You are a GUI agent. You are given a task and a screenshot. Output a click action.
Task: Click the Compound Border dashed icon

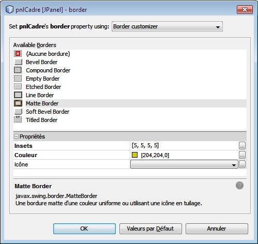[18, 70]
